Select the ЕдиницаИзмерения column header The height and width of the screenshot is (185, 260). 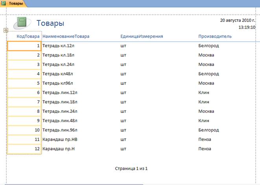pos(142,36)
